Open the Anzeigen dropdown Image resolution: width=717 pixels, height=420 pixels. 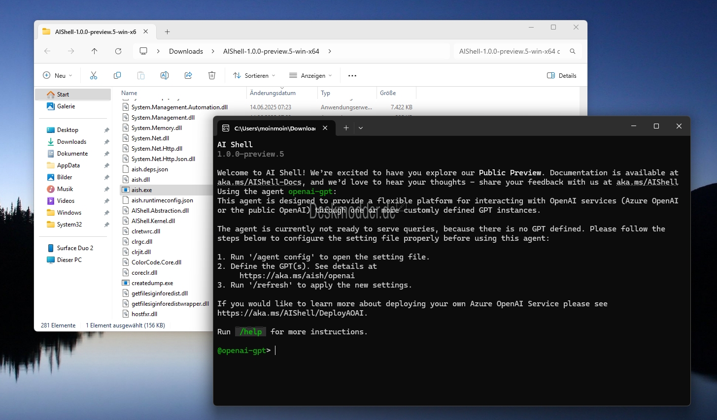coord(311,75)
